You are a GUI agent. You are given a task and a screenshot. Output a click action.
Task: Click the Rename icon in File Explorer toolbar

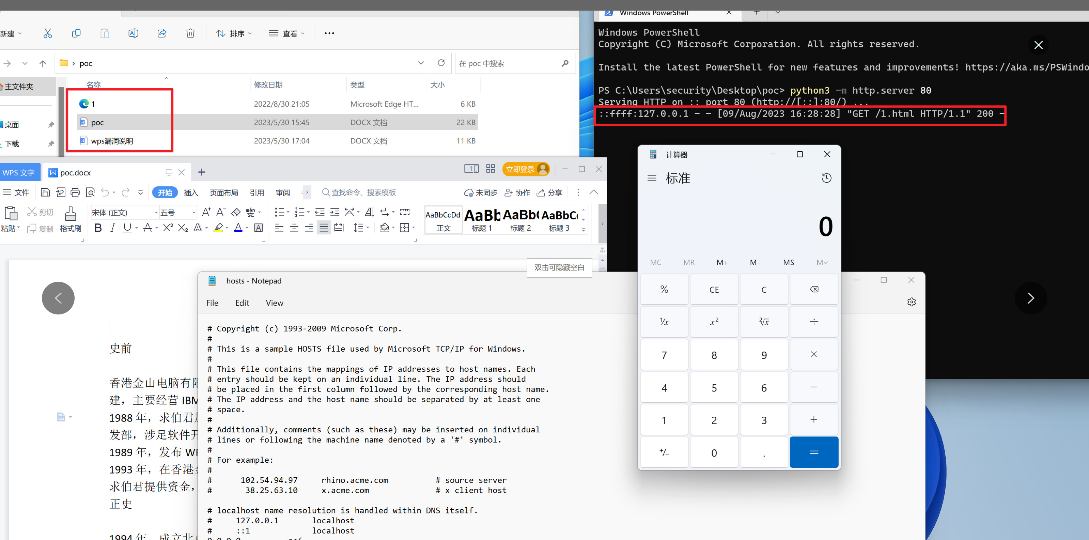pyautogui.click(x=133, y=33)
